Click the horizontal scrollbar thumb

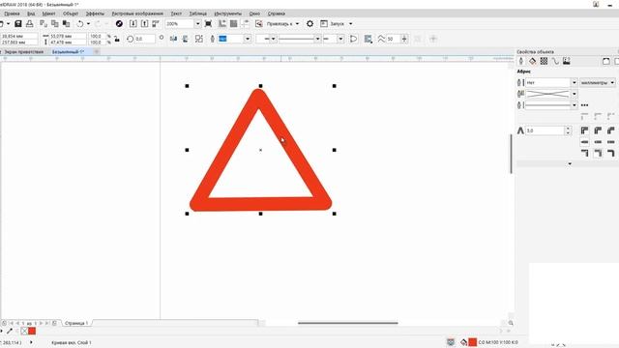click(x=348, y=323)
